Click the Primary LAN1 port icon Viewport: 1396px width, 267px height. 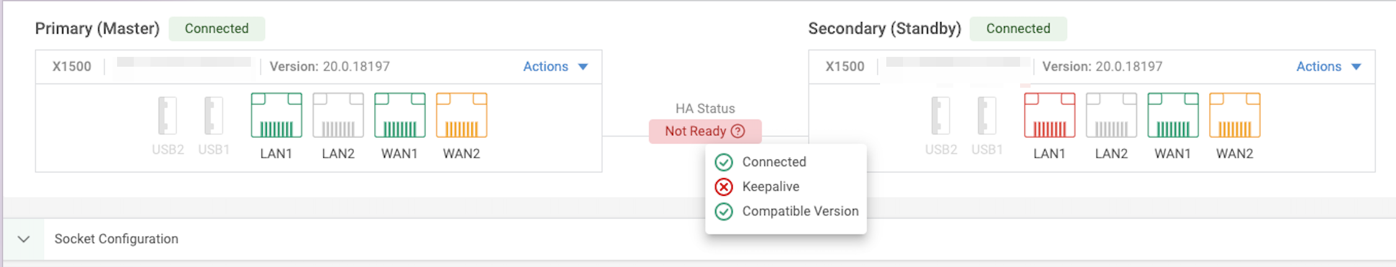click(276, 116)
